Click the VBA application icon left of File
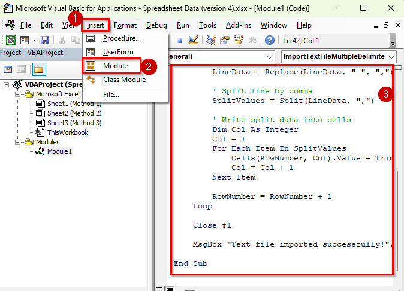This screenshot has width=404, height=291. click(10, 25)
